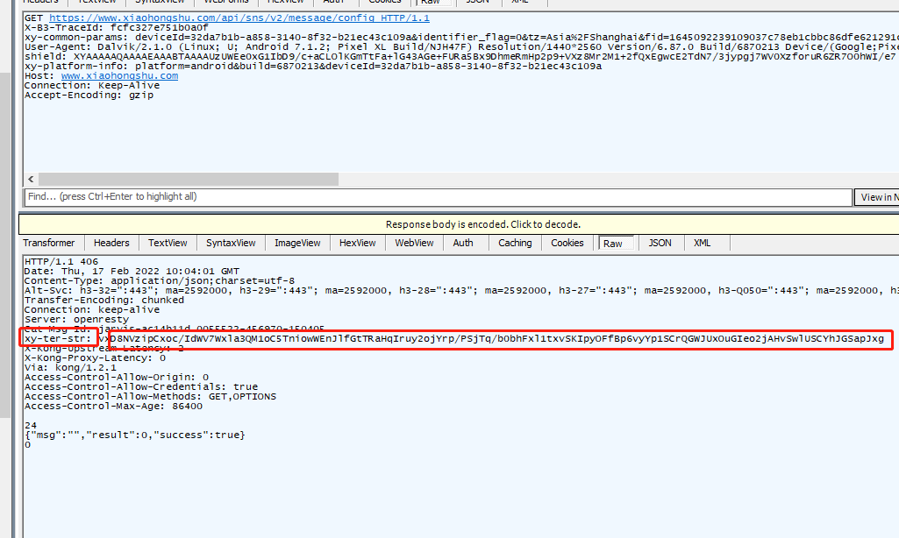Click the 'xy-ter-str:' header name
899x538 pixels.
coord(58,338)
